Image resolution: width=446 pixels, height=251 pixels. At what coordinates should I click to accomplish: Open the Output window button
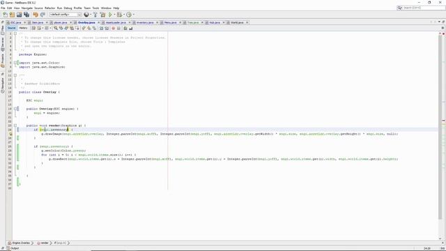(x=13, y=248)
